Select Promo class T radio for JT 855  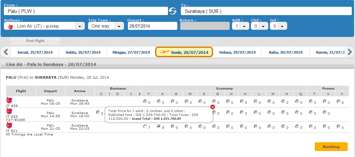(311, 112)
